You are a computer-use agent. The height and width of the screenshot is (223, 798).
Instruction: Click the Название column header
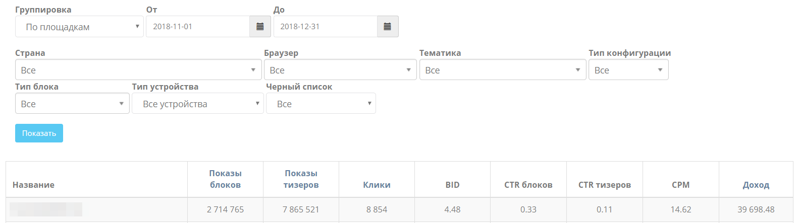pyautogui.click(x=33, y=185)
